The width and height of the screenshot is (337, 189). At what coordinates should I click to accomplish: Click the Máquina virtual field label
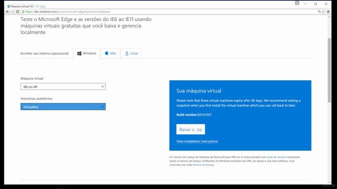32,78
